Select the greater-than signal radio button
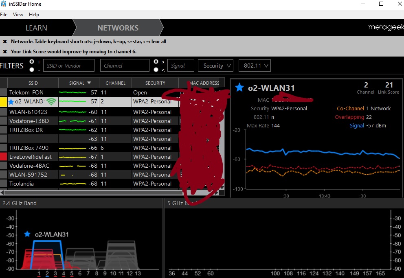The width and height of the screenshot is (404, 278). click(x=156, y=61)
